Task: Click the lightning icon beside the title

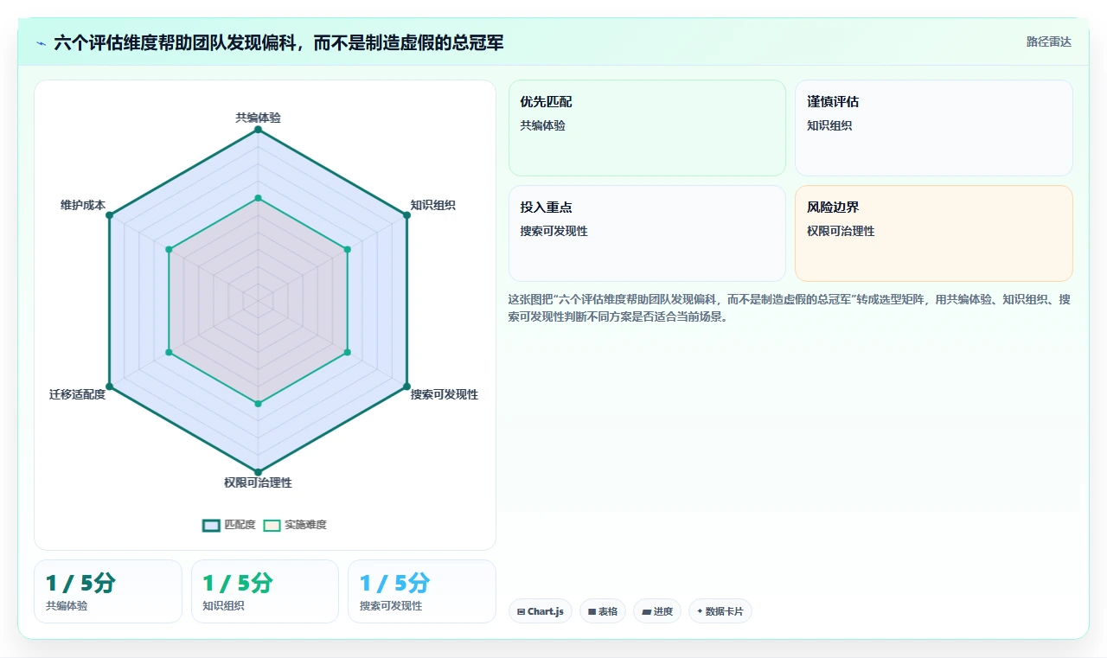Action: (x=41, y=43)
